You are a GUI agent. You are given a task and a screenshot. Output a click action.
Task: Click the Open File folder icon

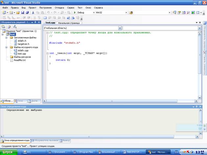click(x=18, y=12)
